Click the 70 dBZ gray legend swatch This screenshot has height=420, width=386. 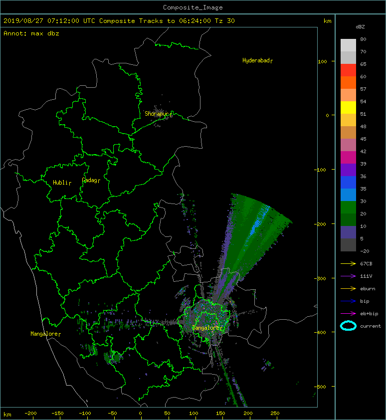[348, 57]
